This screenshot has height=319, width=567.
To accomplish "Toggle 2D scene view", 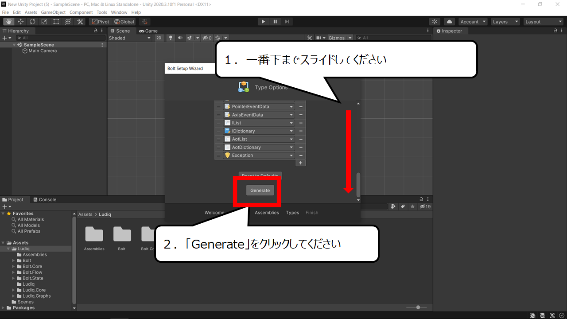I will (x=159, y=38).
